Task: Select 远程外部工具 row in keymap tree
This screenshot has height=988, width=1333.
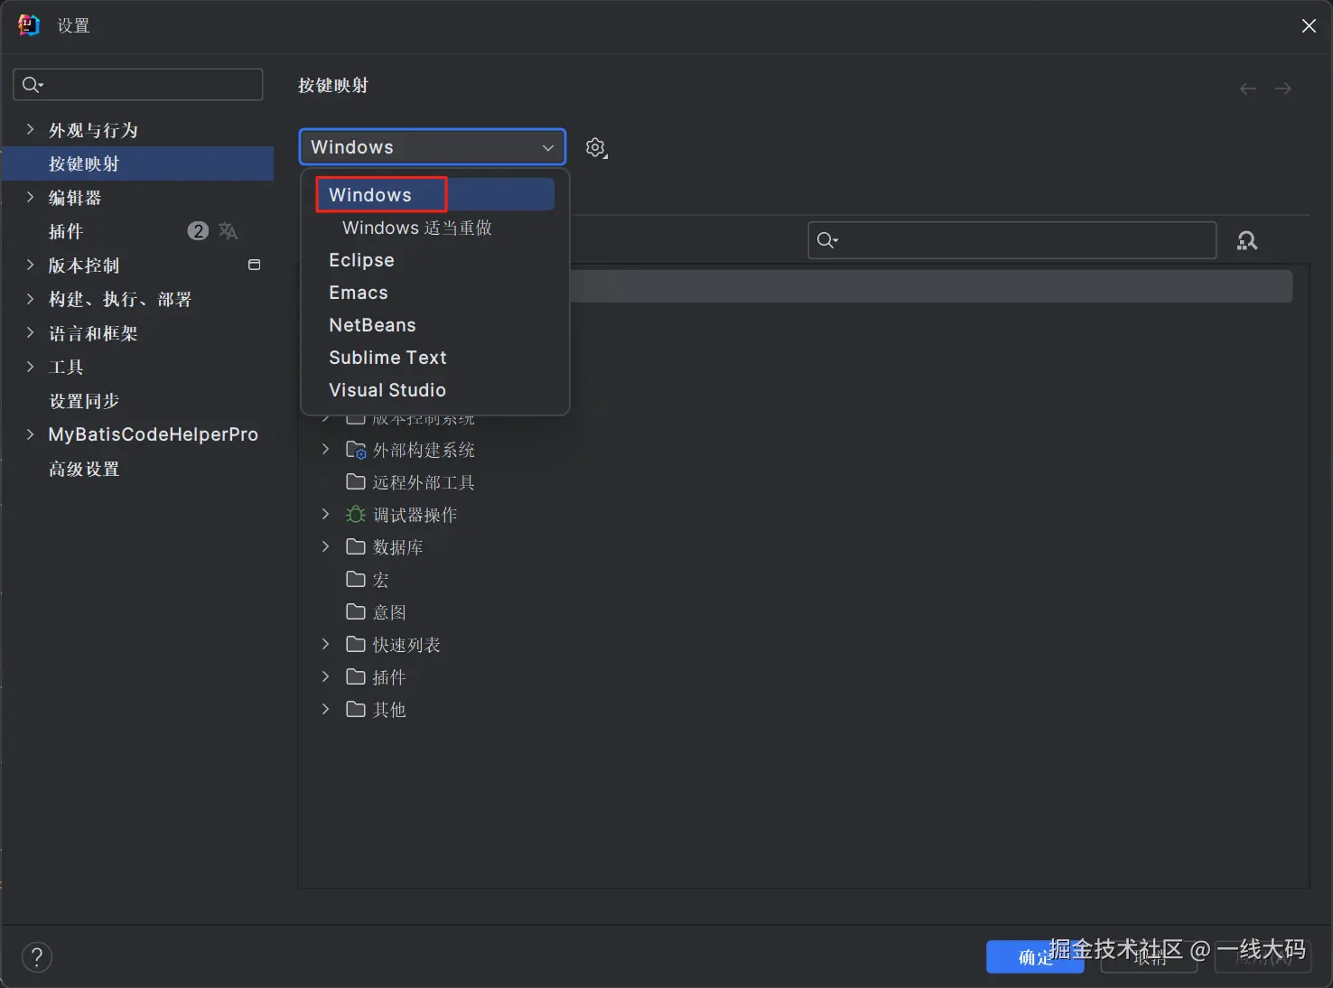Action: pos(804,481)
